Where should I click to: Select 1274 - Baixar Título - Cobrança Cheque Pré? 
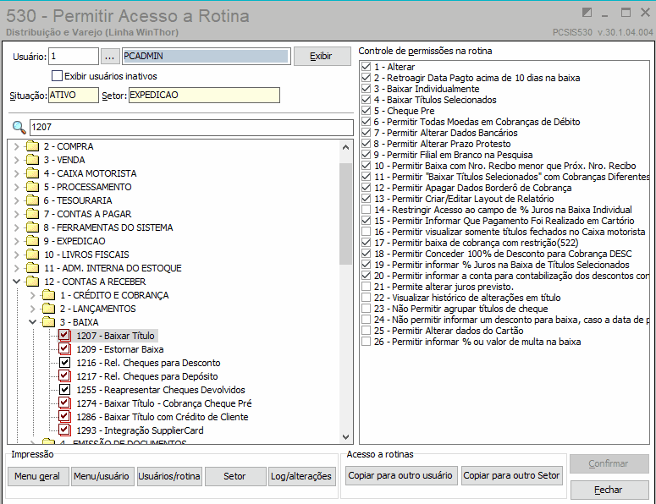point(164,403)
